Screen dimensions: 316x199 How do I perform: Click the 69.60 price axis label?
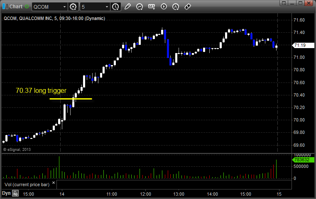pos(299,145)
